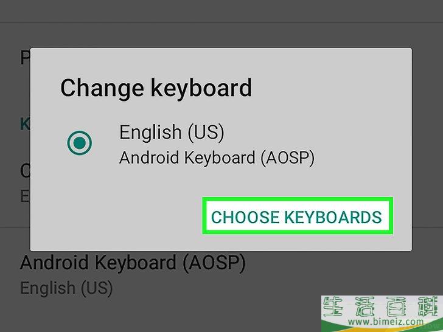
Task: Open Android Keyboard (AOSP) entry below dialog
Action: coord(133,263)
